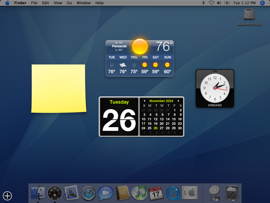The image size is (270, 203).
Task: Click SAT forecast sun icon
Action: click(156, 65)
